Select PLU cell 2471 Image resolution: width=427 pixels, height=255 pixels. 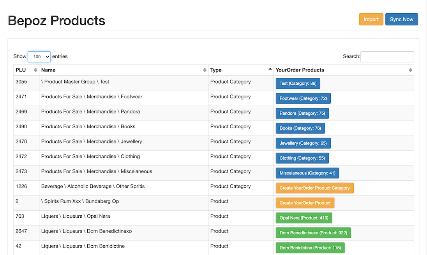click(21, 97)
